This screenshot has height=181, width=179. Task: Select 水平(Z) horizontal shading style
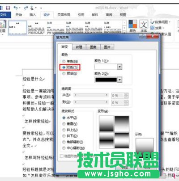[70, 118]
